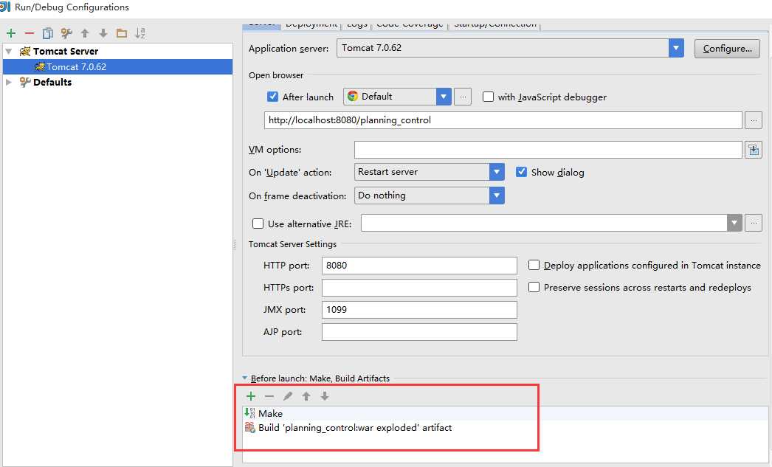Create a new configuration folder
772x467 pixels.
[x=122, y=33]
